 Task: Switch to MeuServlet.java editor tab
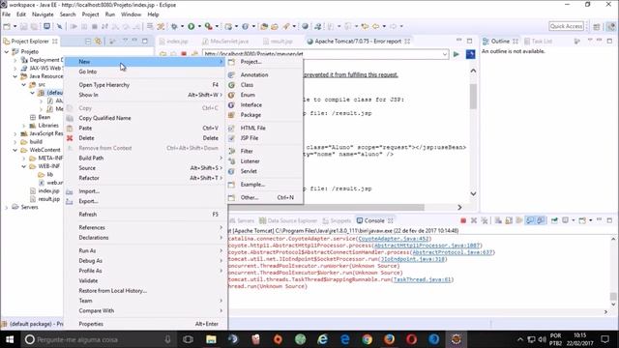tap(229, 41)
